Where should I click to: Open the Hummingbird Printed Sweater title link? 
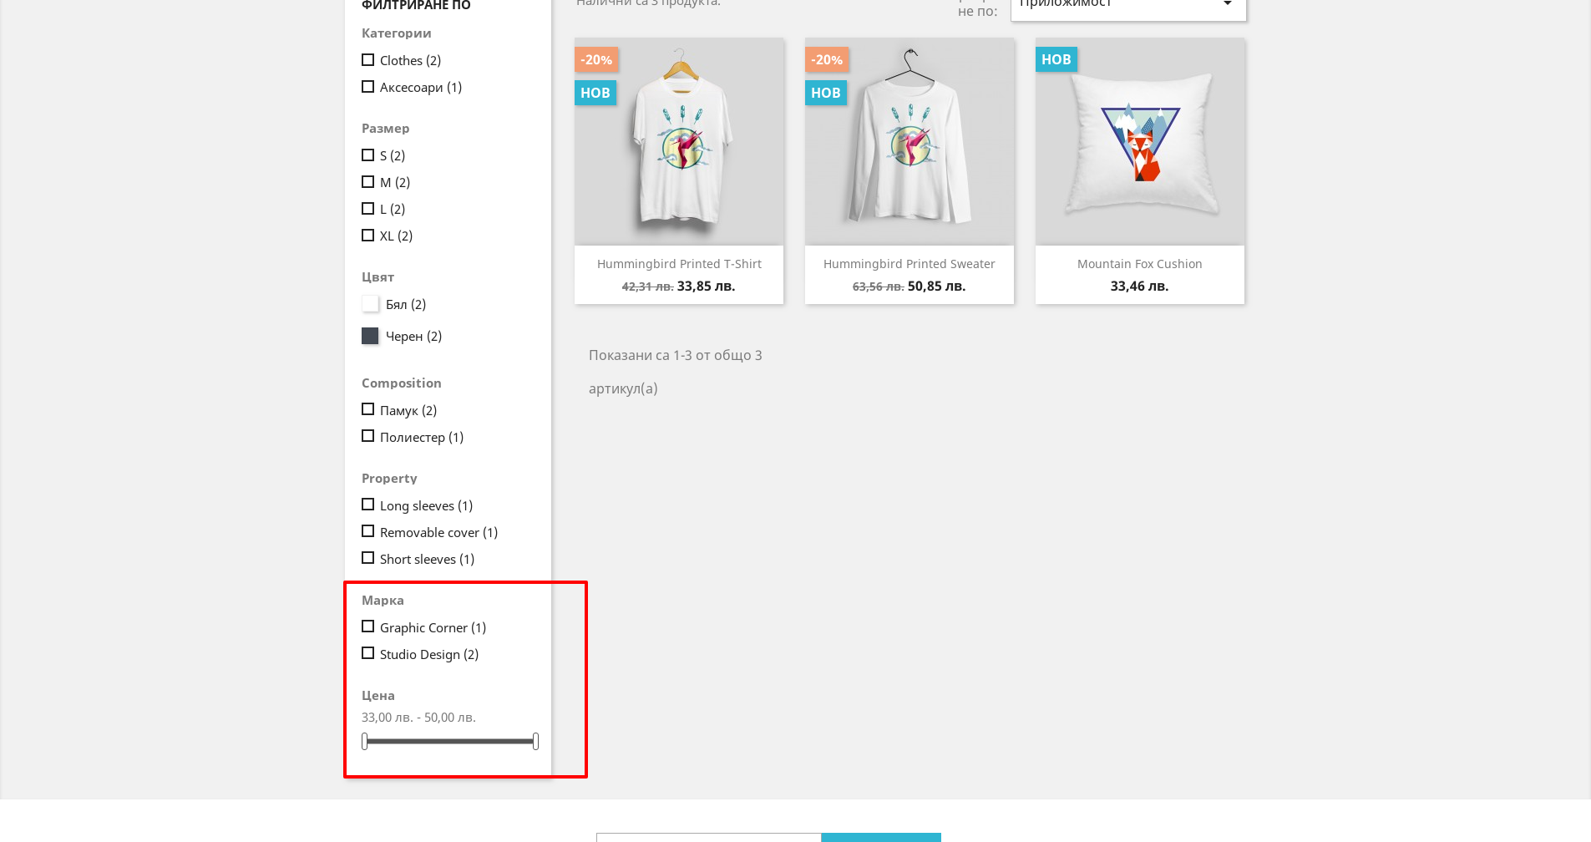(910, 264)
